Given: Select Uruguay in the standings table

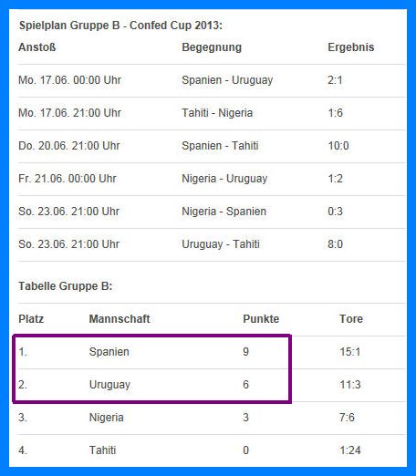Looking at the screenshot, I should tap(109, 385).
